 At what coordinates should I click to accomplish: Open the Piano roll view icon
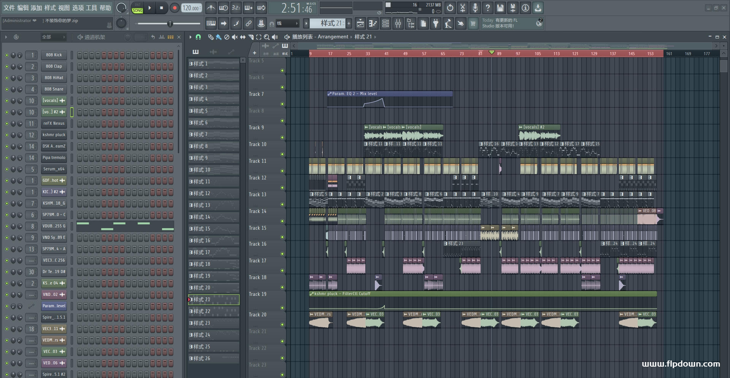coord(373,24)
